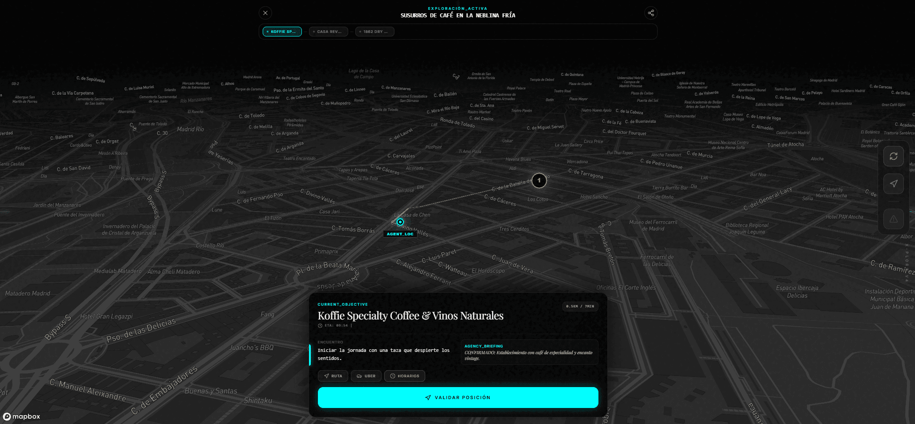Click the C. Manuel Aleixandre street label
Viewport: 915px width, 424px height.
point(88,390)
